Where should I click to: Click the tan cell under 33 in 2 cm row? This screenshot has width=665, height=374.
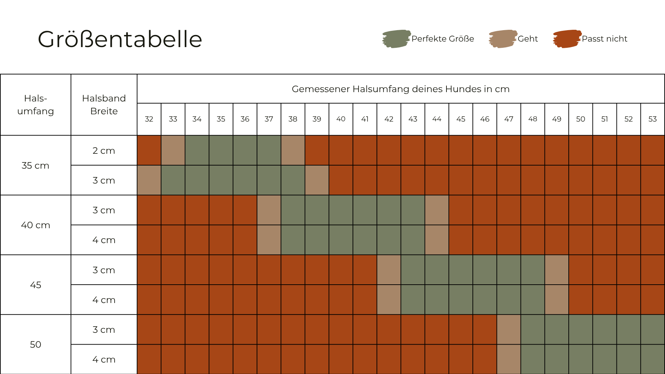(173, 150)
